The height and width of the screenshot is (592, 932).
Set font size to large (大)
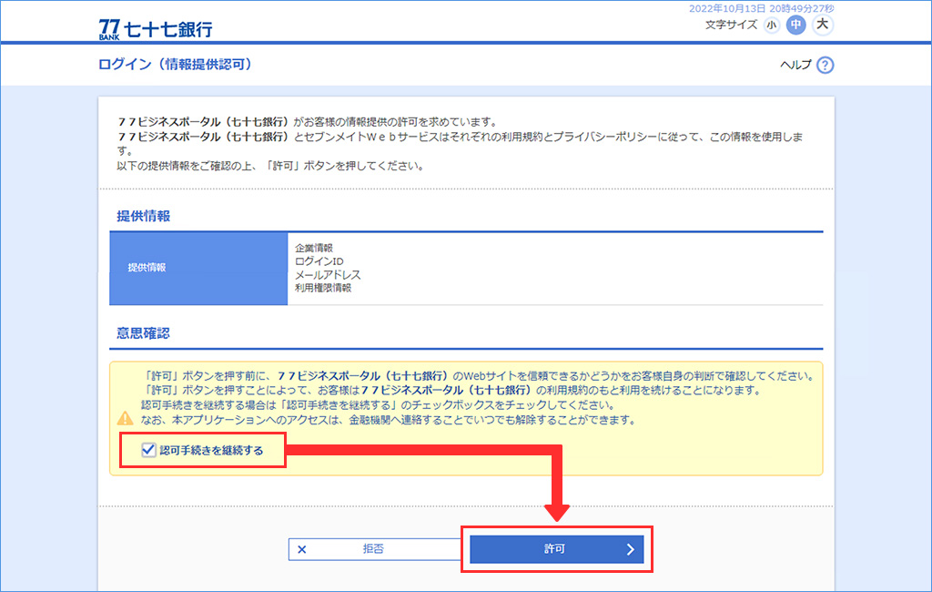tap(822, 25)
